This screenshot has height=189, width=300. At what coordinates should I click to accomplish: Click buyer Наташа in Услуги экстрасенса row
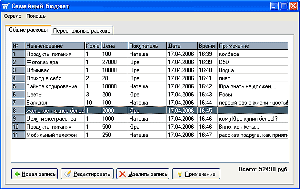(x=147, y=119)
